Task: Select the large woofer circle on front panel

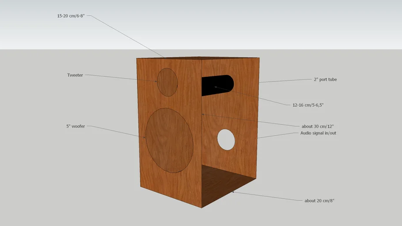Action: click(169, 140)
